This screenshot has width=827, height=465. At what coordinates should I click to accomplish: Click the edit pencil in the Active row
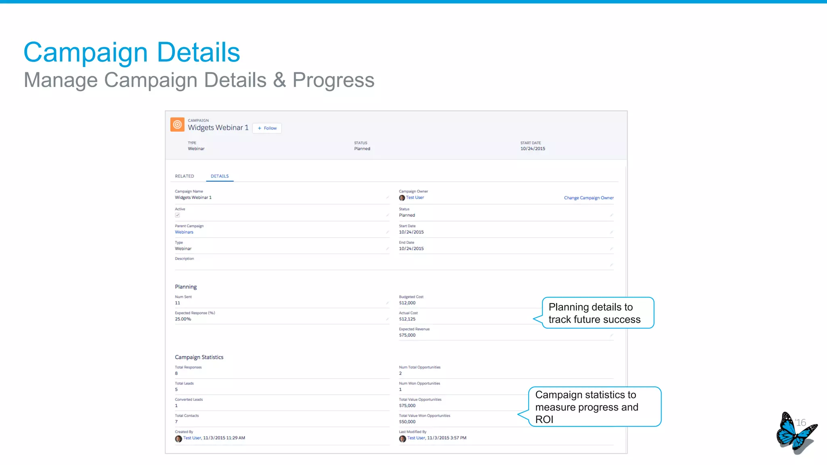(x=387, y=215)
